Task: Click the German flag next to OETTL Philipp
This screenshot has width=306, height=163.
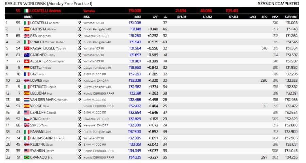Action: click(27, 68)
